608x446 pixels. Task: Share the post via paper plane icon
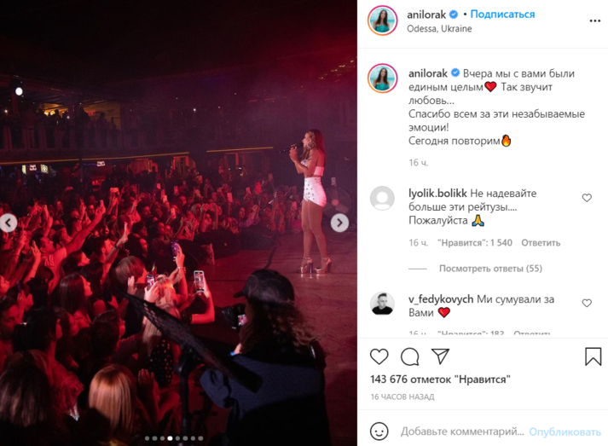[x=440, y=356]
